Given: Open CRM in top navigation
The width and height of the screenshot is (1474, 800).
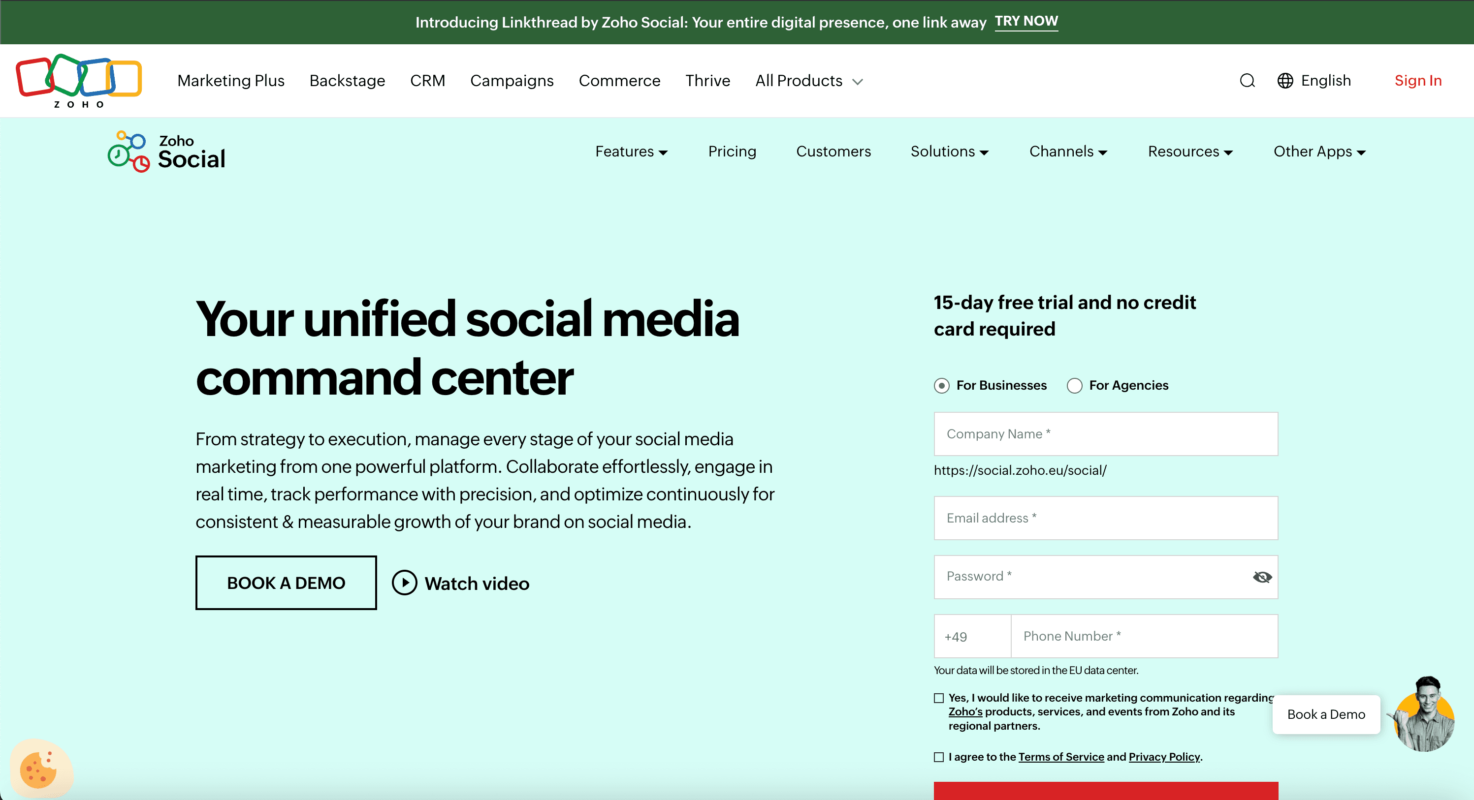Looking at the screenshot, I should pos(427,81).
